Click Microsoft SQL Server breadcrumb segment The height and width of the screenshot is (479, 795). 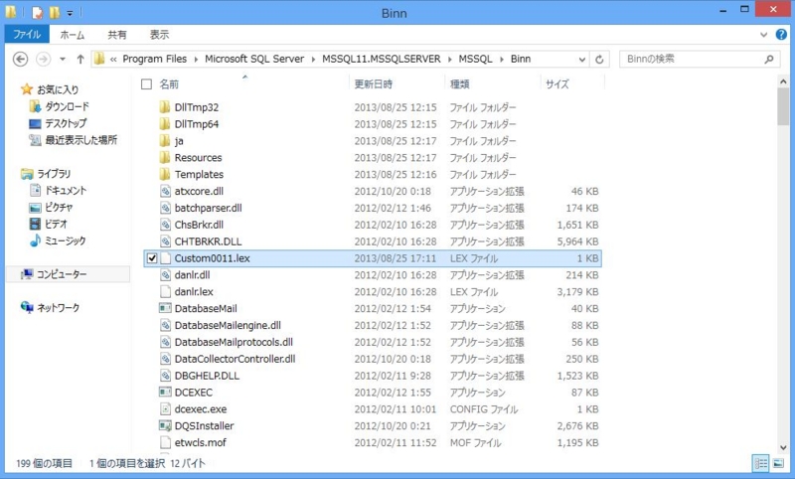tap(254, 60)
